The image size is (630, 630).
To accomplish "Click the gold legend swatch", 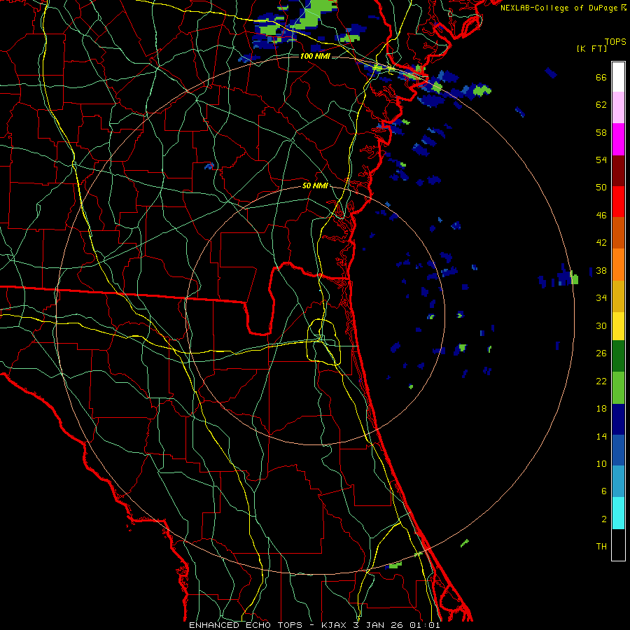I will pos(618,297).
